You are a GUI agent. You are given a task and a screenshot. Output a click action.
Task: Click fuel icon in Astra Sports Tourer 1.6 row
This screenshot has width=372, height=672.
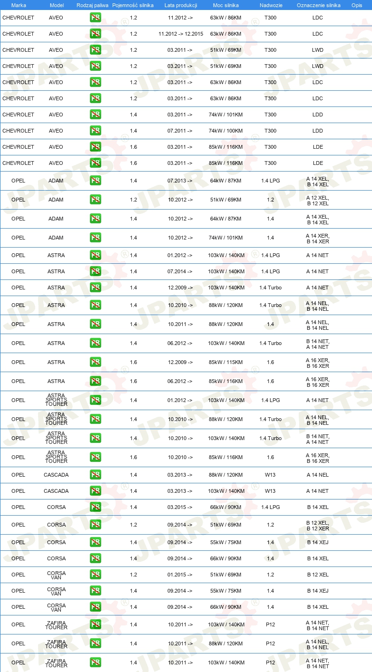pyautogui.click(x=95, y=457)
